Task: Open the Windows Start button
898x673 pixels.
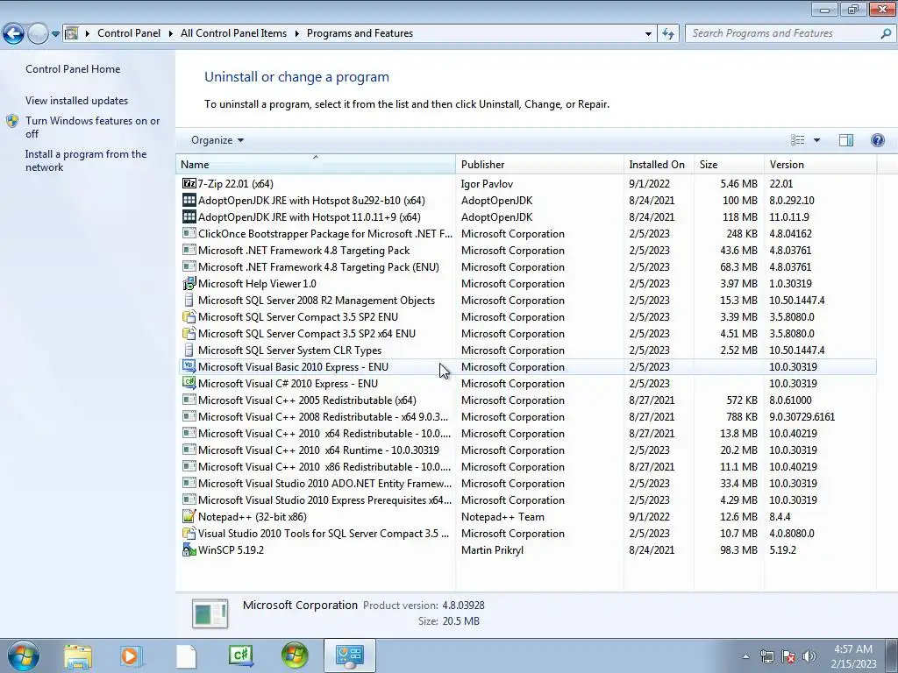Action: pyautogui.click(x=23, y=655)
